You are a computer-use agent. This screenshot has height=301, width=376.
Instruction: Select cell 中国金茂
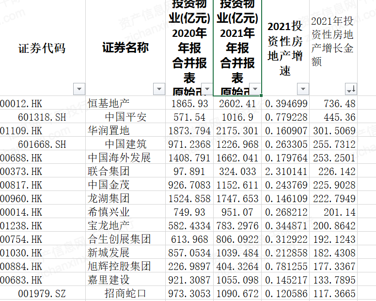coord(125,185)
